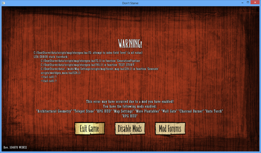Click the 'This error may have occurred' message
The width and height of the screenshot is (261, 153).
point(130,102)
